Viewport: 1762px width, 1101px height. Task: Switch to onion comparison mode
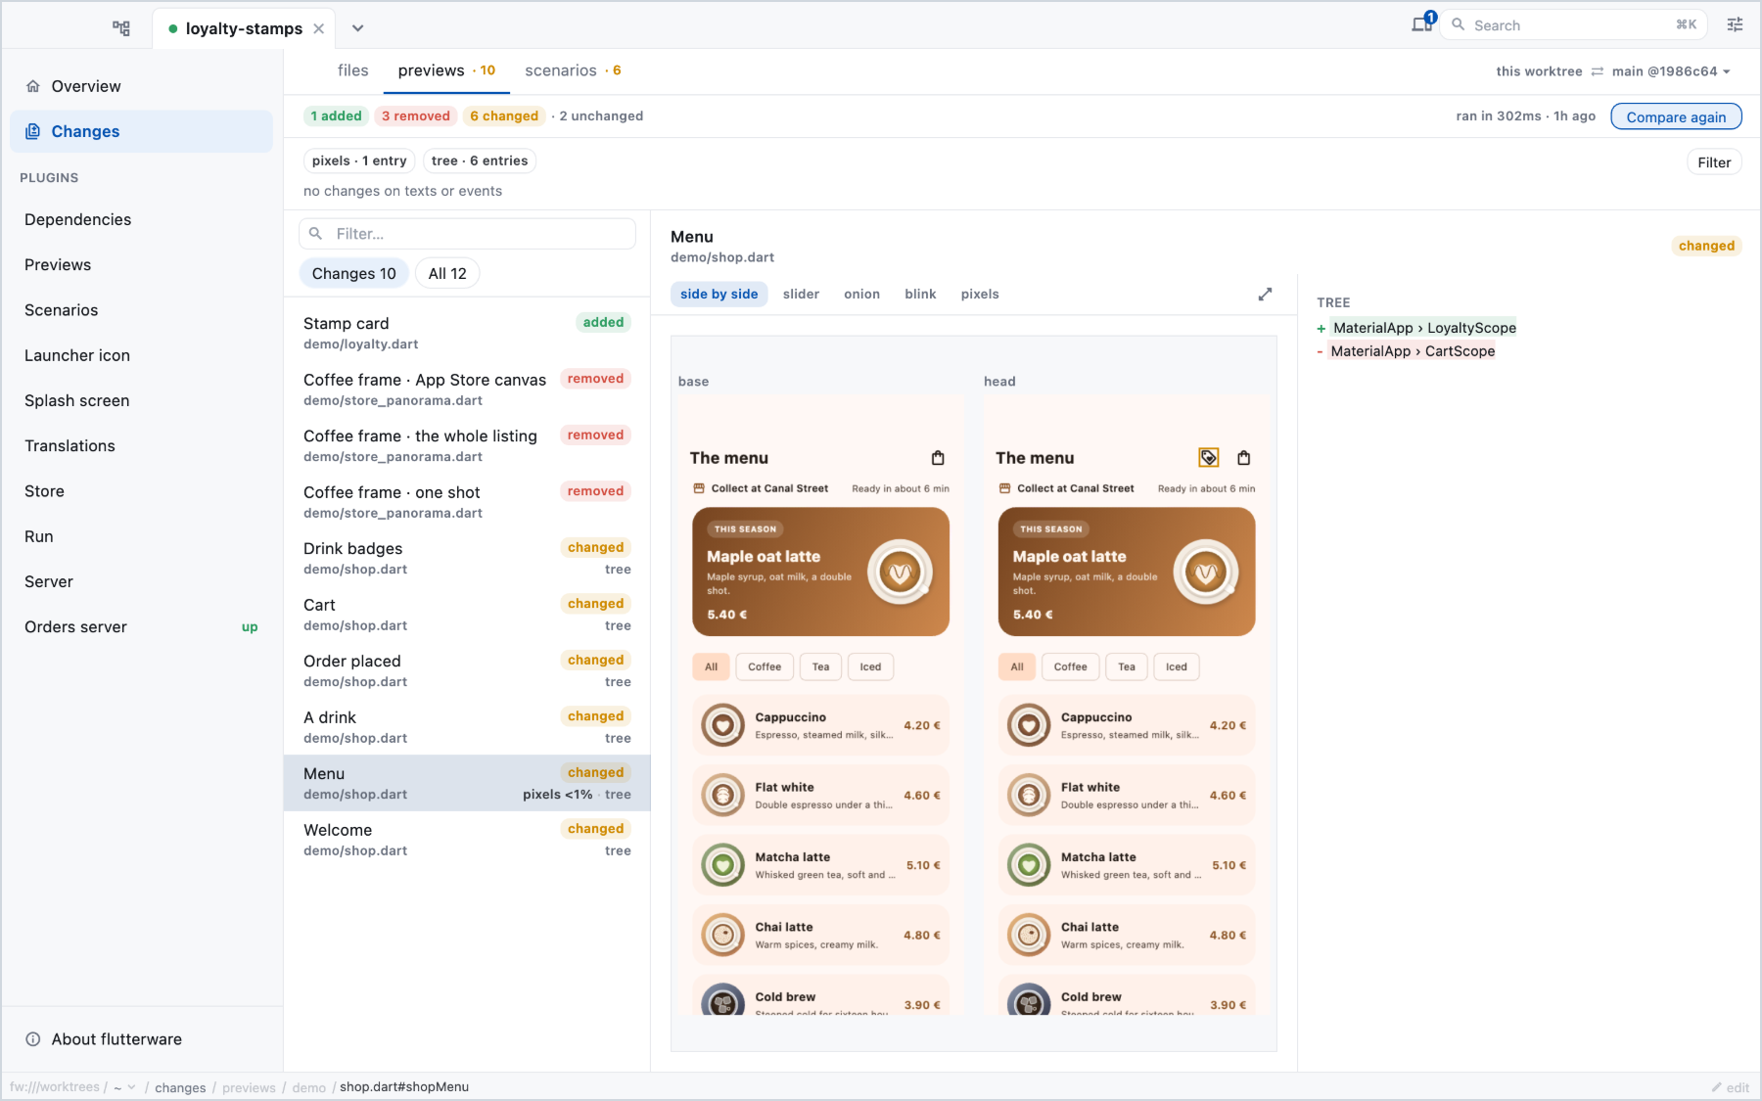pos(861,294)
